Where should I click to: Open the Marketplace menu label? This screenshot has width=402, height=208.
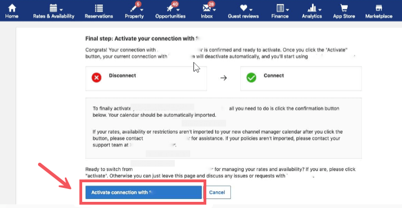(379, 16)
